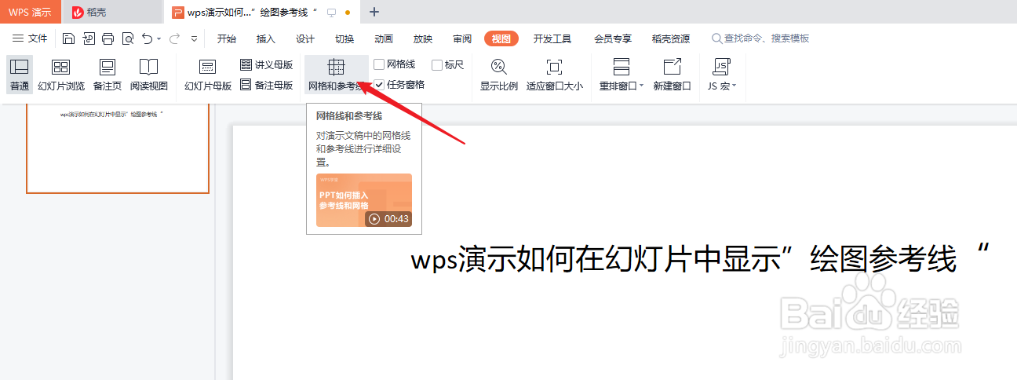1017x380 pixels.
Task: Play the tooltip tutorial video 00:43
Action: tap(364, 200)
